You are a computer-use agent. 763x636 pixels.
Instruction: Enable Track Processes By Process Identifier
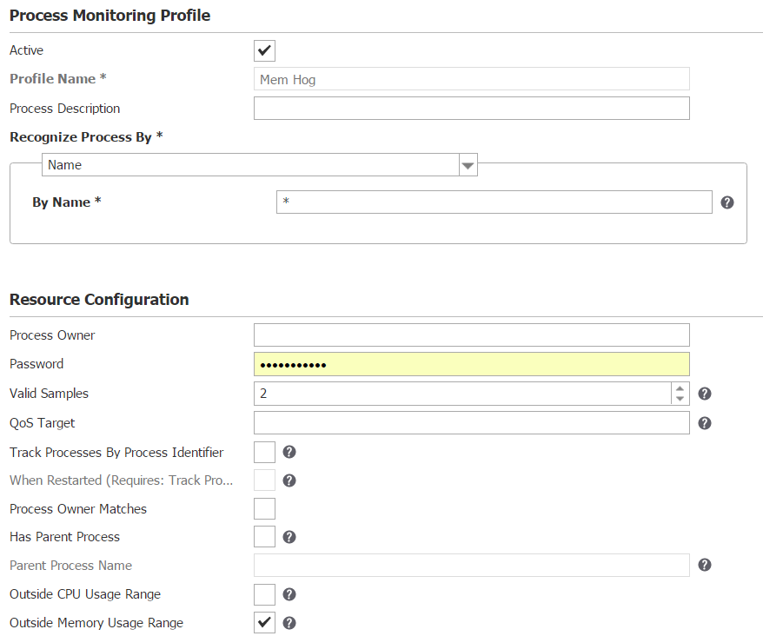(x=263, y=452)
